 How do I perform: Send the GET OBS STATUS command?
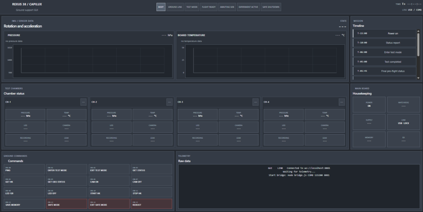click(67, 181)
